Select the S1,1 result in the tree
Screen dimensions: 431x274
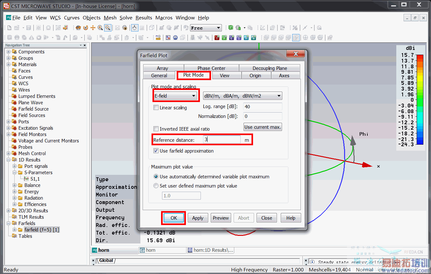click(35, 179)
